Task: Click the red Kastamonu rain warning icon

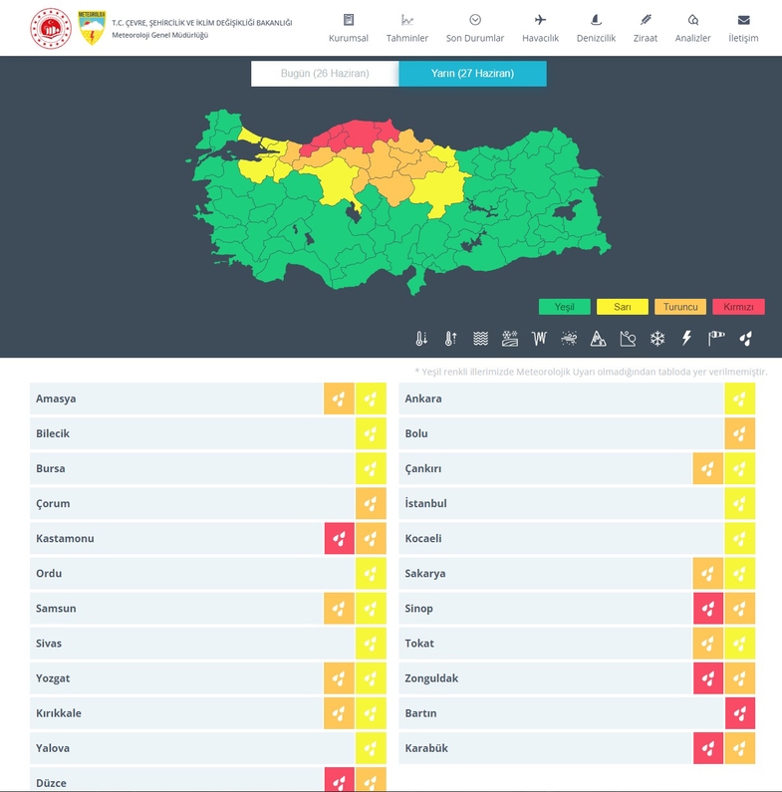Action: pyautogui.click(x=339, y=538)
